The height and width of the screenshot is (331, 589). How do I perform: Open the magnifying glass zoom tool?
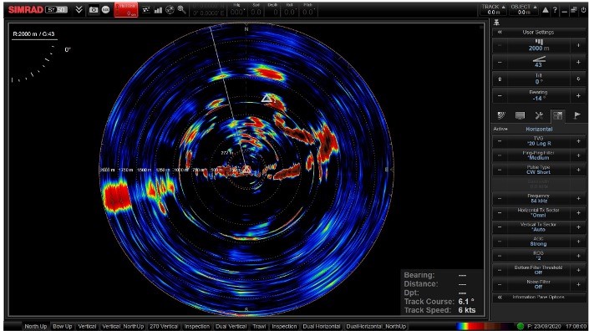182,10
